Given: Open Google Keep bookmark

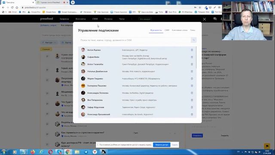Looking at the screenshot, I should (49, 12).
